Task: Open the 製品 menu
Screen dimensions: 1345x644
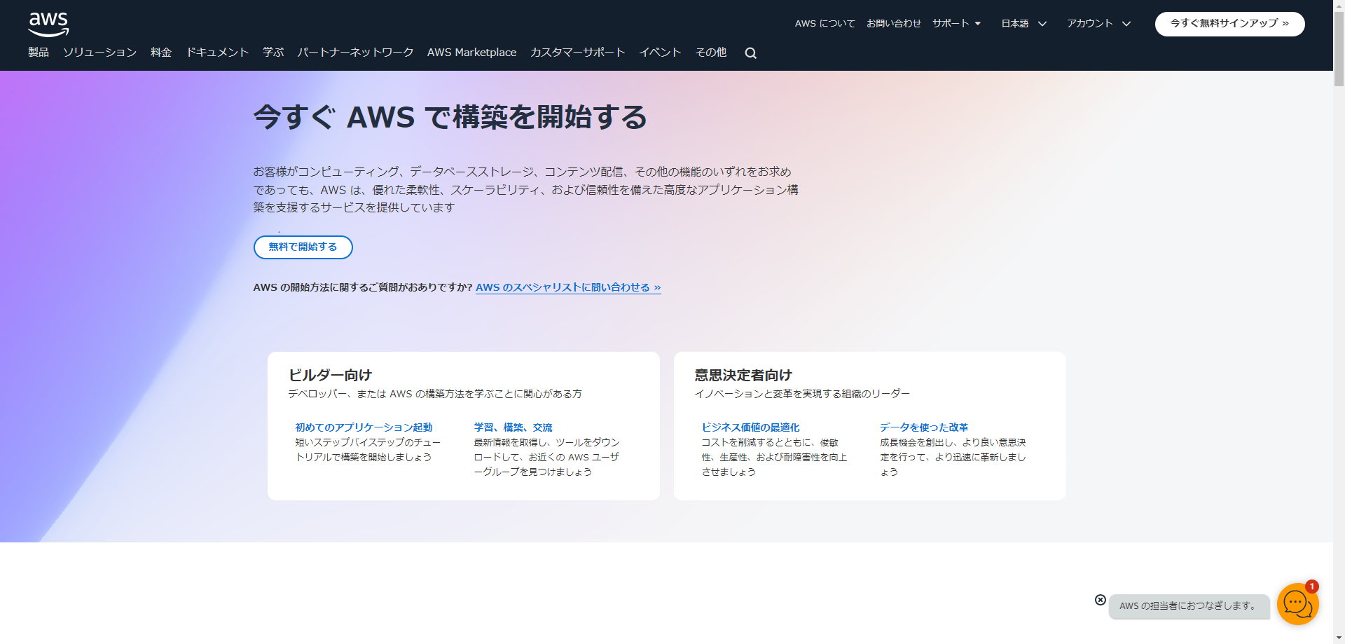Action: 39,53
